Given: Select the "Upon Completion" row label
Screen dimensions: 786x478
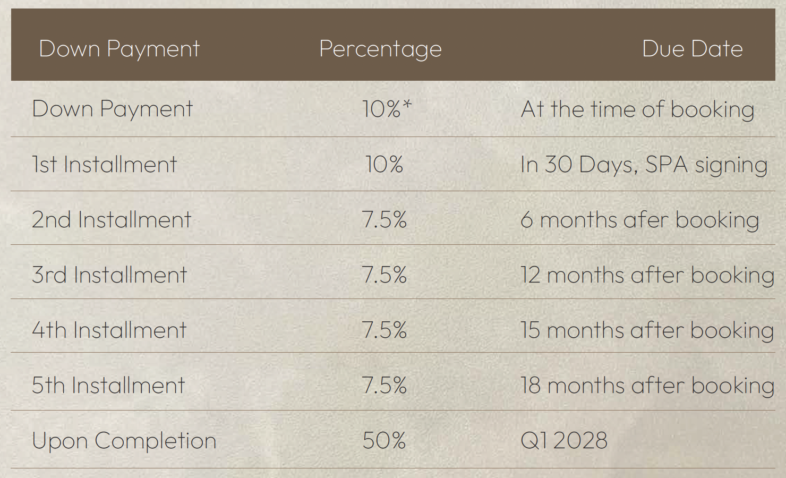Looking at the screenshot, I should pyautogui.click(x=124, y=441).
